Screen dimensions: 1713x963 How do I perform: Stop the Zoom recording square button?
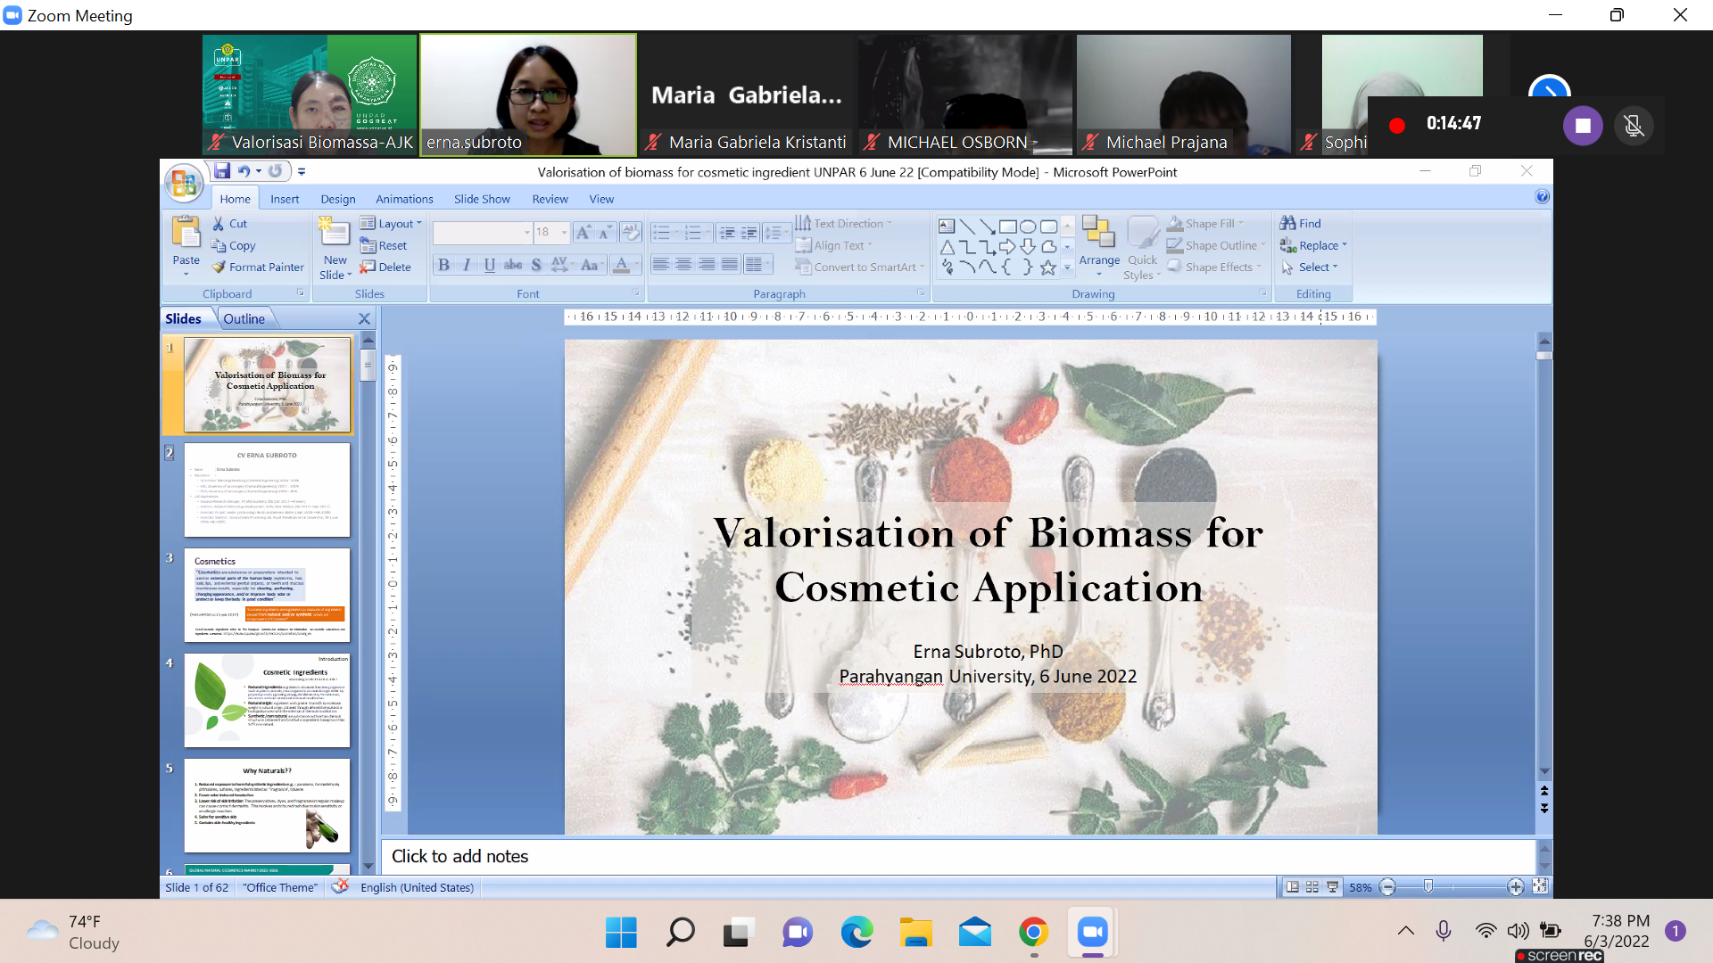(x=1583, y=126)
